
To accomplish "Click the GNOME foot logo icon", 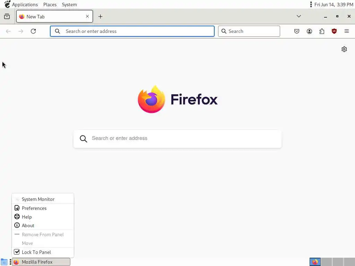I will 7,4.
